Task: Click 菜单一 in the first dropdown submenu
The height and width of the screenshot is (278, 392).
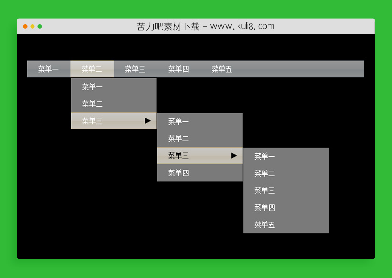Action: pyautogui.click(x=91, y=87)
